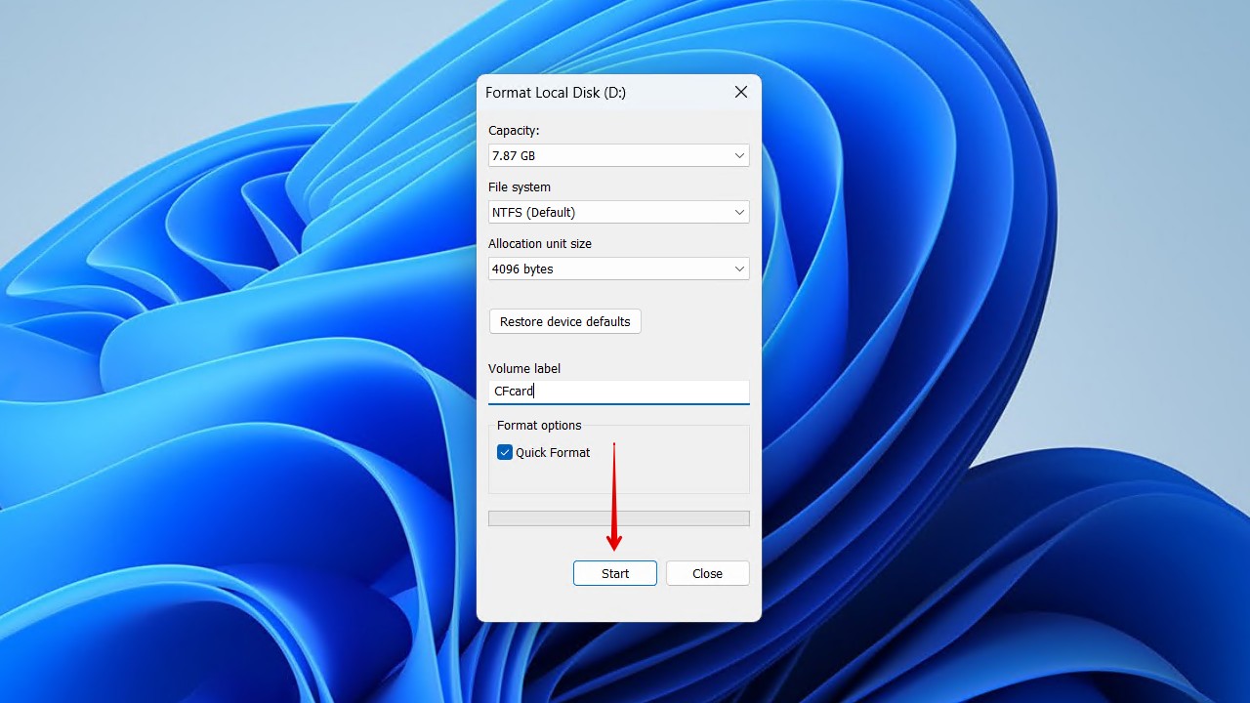Image resolution: width=1250 pixels, height=703 pixels.
Task: Uncheck the Quick Format checkbox
Action: [x=505, y=452]
